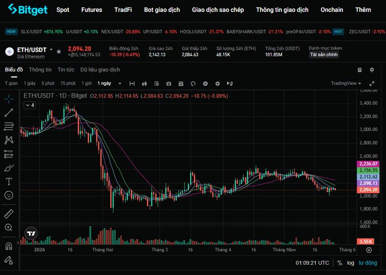Toggle lock all drawing tools
386x275 pixels.
pos(9,260)
